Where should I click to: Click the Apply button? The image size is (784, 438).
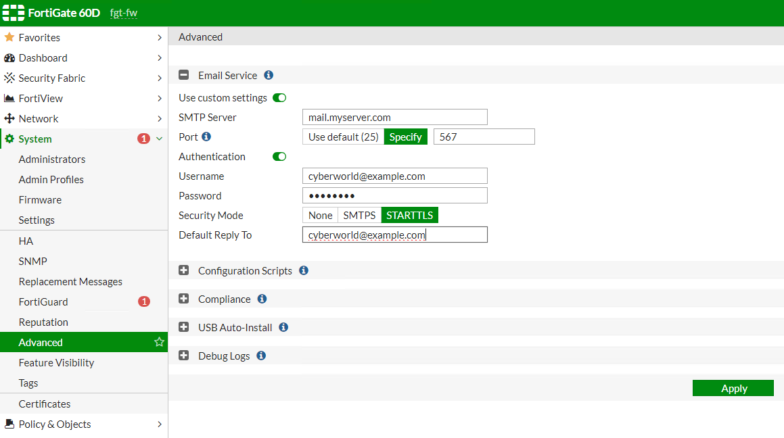pyautogui.click(x=733, y=388)
